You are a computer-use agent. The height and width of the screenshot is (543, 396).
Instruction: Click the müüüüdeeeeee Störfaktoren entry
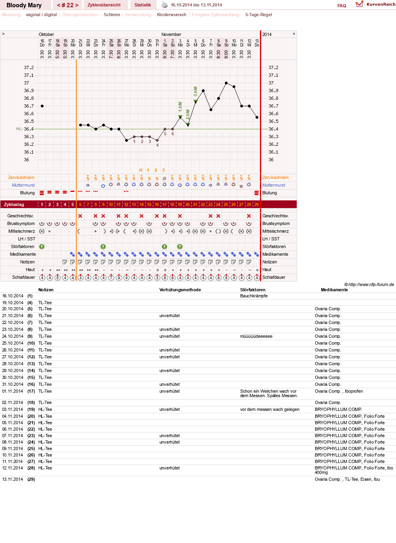tap(256, 336)
